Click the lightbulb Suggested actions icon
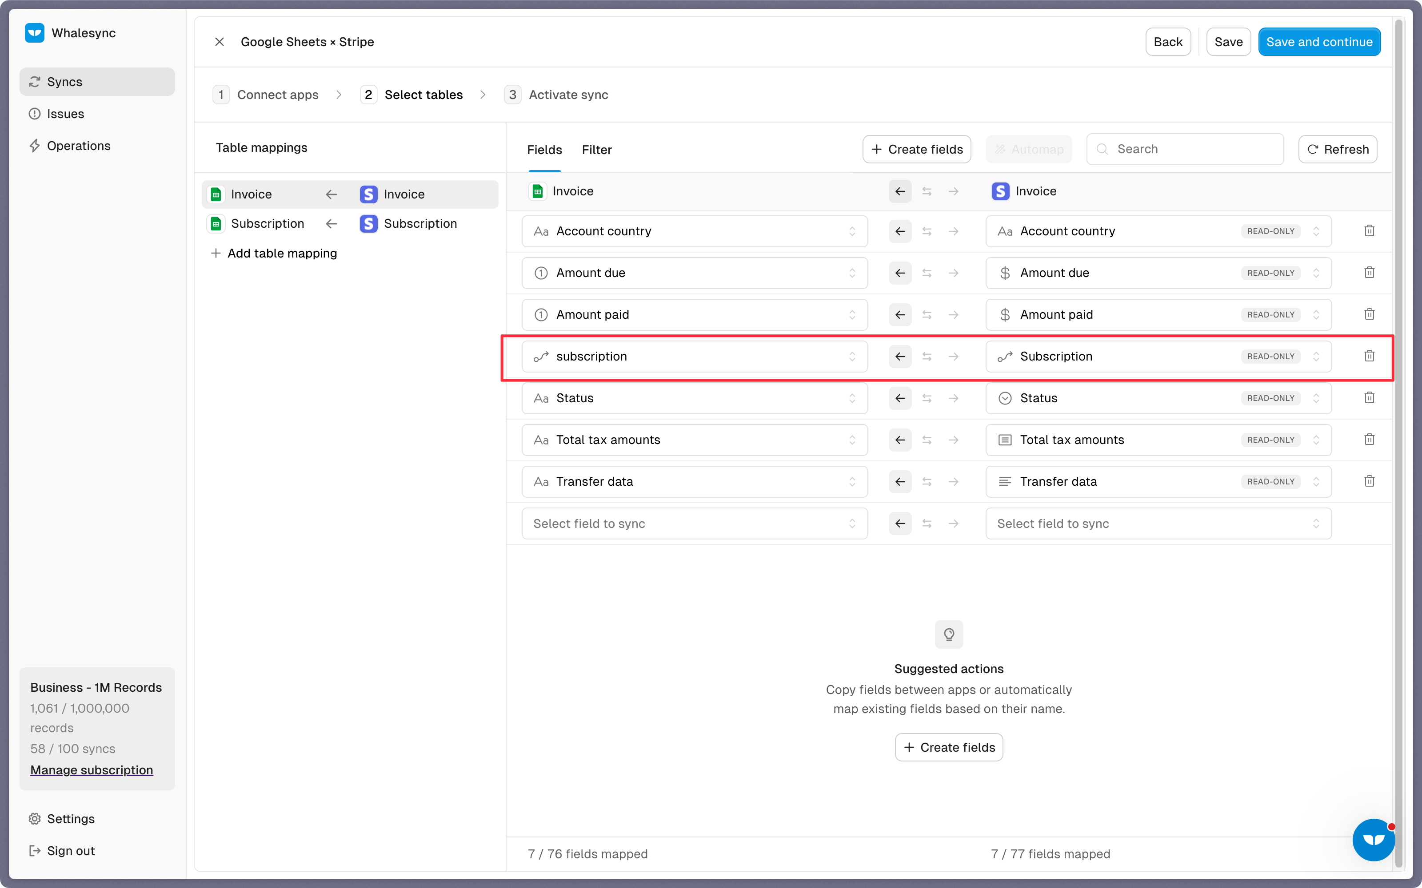This screenshot has height=888, width=1422. [948, 634]
